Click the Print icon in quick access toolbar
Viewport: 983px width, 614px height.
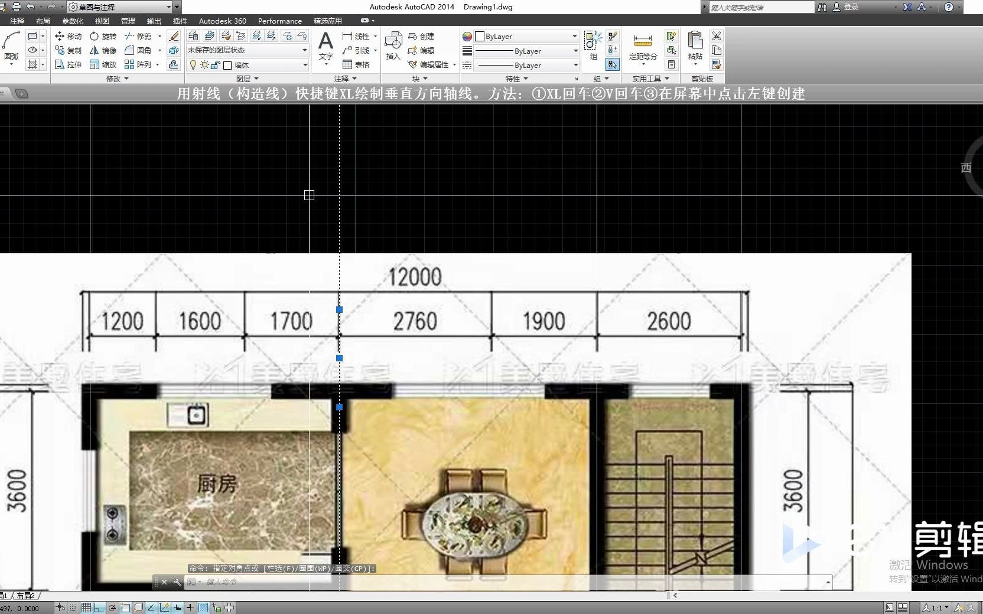pyautogui.click(x=16, y=6)
